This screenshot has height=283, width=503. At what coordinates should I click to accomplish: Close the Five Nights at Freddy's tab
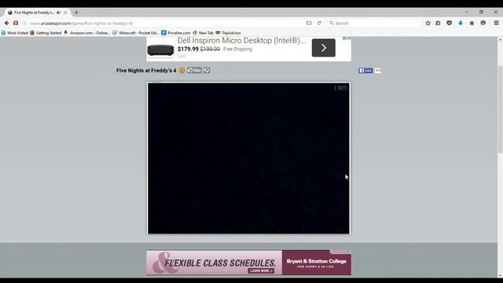click(65, 13)
